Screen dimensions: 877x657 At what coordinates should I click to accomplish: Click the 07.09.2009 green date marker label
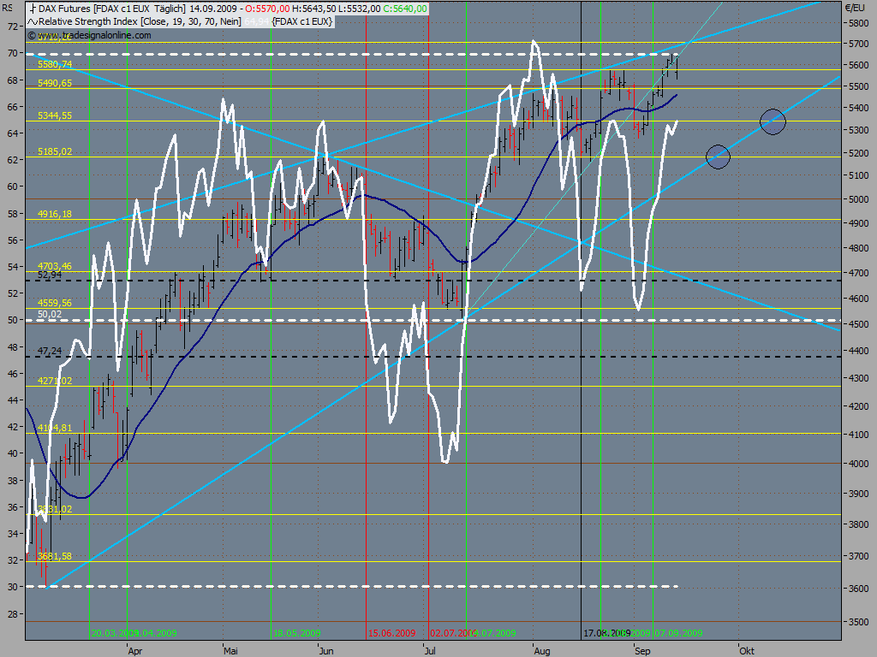678,633
